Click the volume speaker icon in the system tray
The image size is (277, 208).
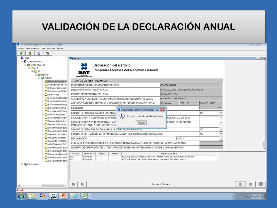click(243, 196)
